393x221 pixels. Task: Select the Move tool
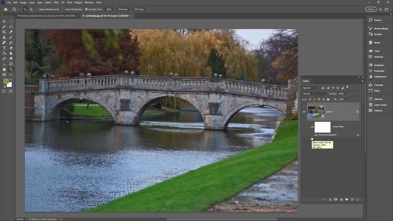pyautogui.click(x=4, y=21)
